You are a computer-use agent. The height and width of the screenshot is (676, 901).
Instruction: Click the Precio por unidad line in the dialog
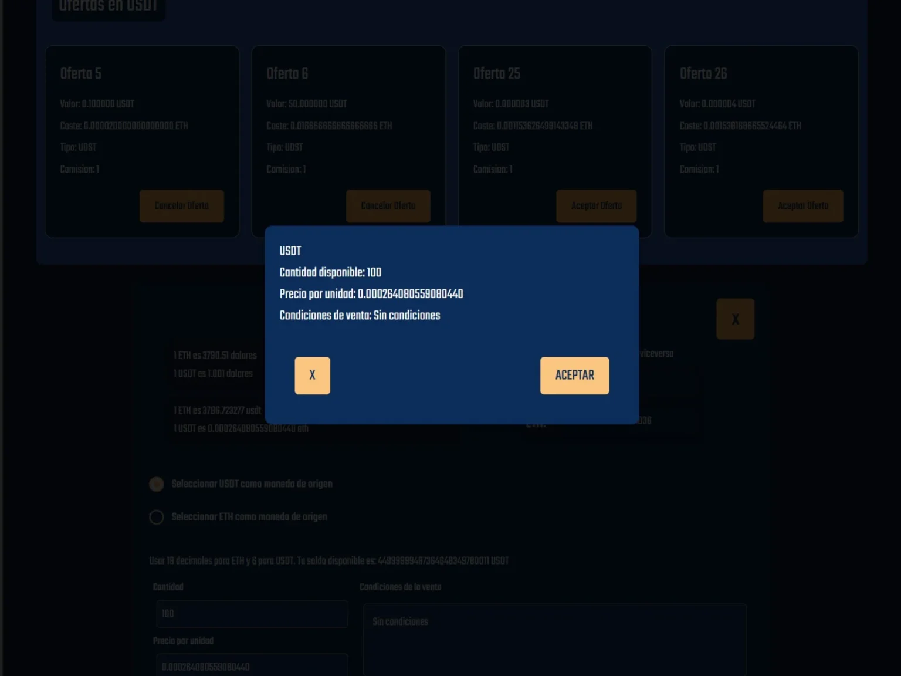coord(371,294)
